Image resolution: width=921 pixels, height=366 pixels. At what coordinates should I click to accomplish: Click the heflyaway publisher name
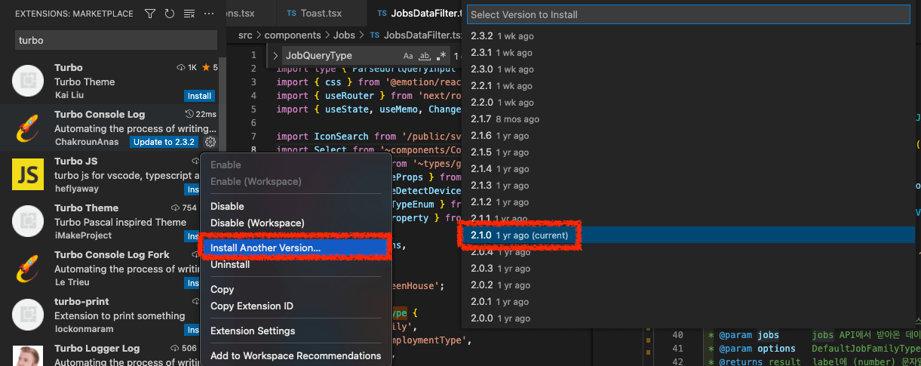click(x=76, y=189)
